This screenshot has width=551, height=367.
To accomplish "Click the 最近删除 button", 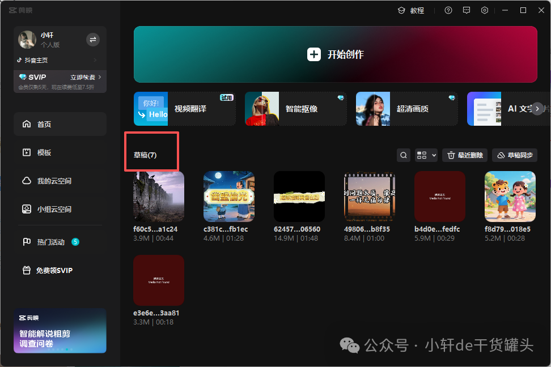I will click(465, 155).
